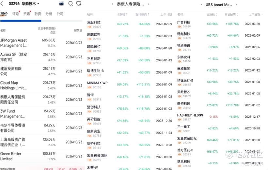
Task: Open 精锋医疗-B 02675 stock row
Action: (219, 82)
